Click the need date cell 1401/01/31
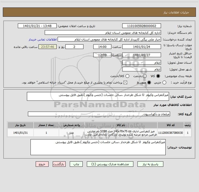This screenshot has height=192, width=199. tap(20, 133)
